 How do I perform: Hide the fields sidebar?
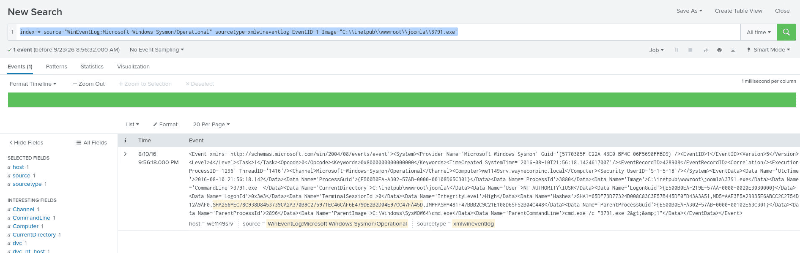click(26, 142)
